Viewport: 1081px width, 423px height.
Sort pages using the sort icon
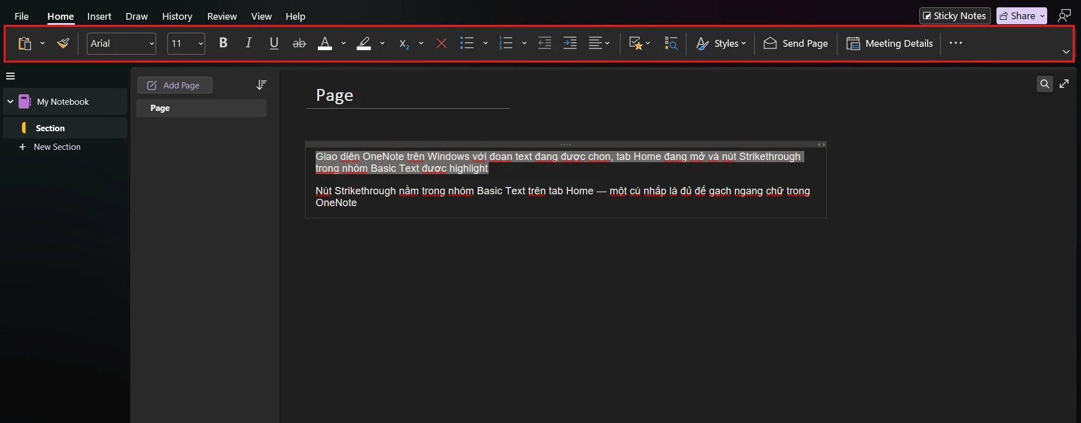pyautogui.click(x=261, y=85)
